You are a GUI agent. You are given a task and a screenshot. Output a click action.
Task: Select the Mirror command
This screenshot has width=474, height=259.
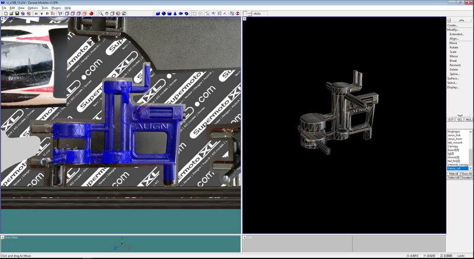click(454, 56)
